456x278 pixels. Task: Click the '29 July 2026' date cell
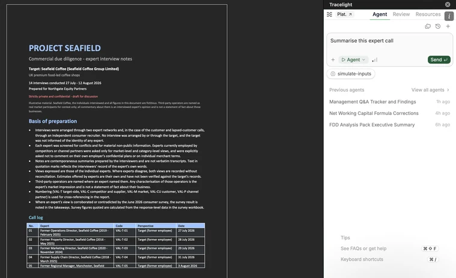[190, 250]
